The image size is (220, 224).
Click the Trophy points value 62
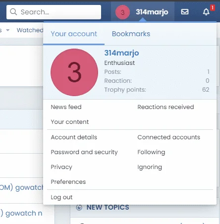pos(206,90)
